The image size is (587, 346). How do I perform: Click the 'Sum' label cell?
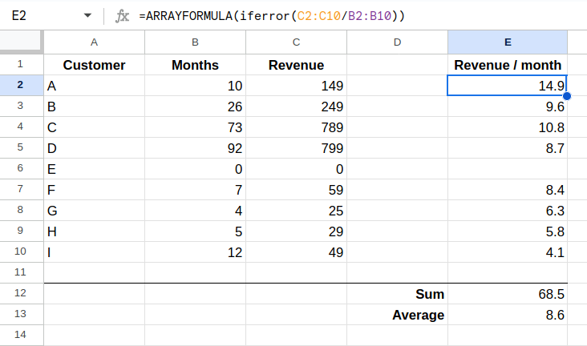point(398,294)
